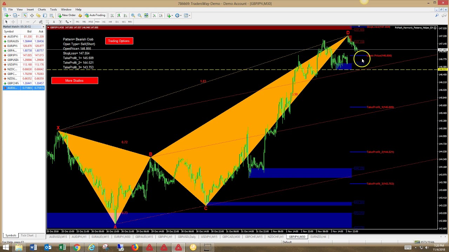Toggle Chart Shift
Screen dimensions: 449x252
(x=161, y=15)
